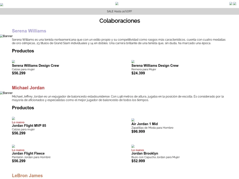Click Zapatillas de Moda para Hombre description

coord(152,128)
